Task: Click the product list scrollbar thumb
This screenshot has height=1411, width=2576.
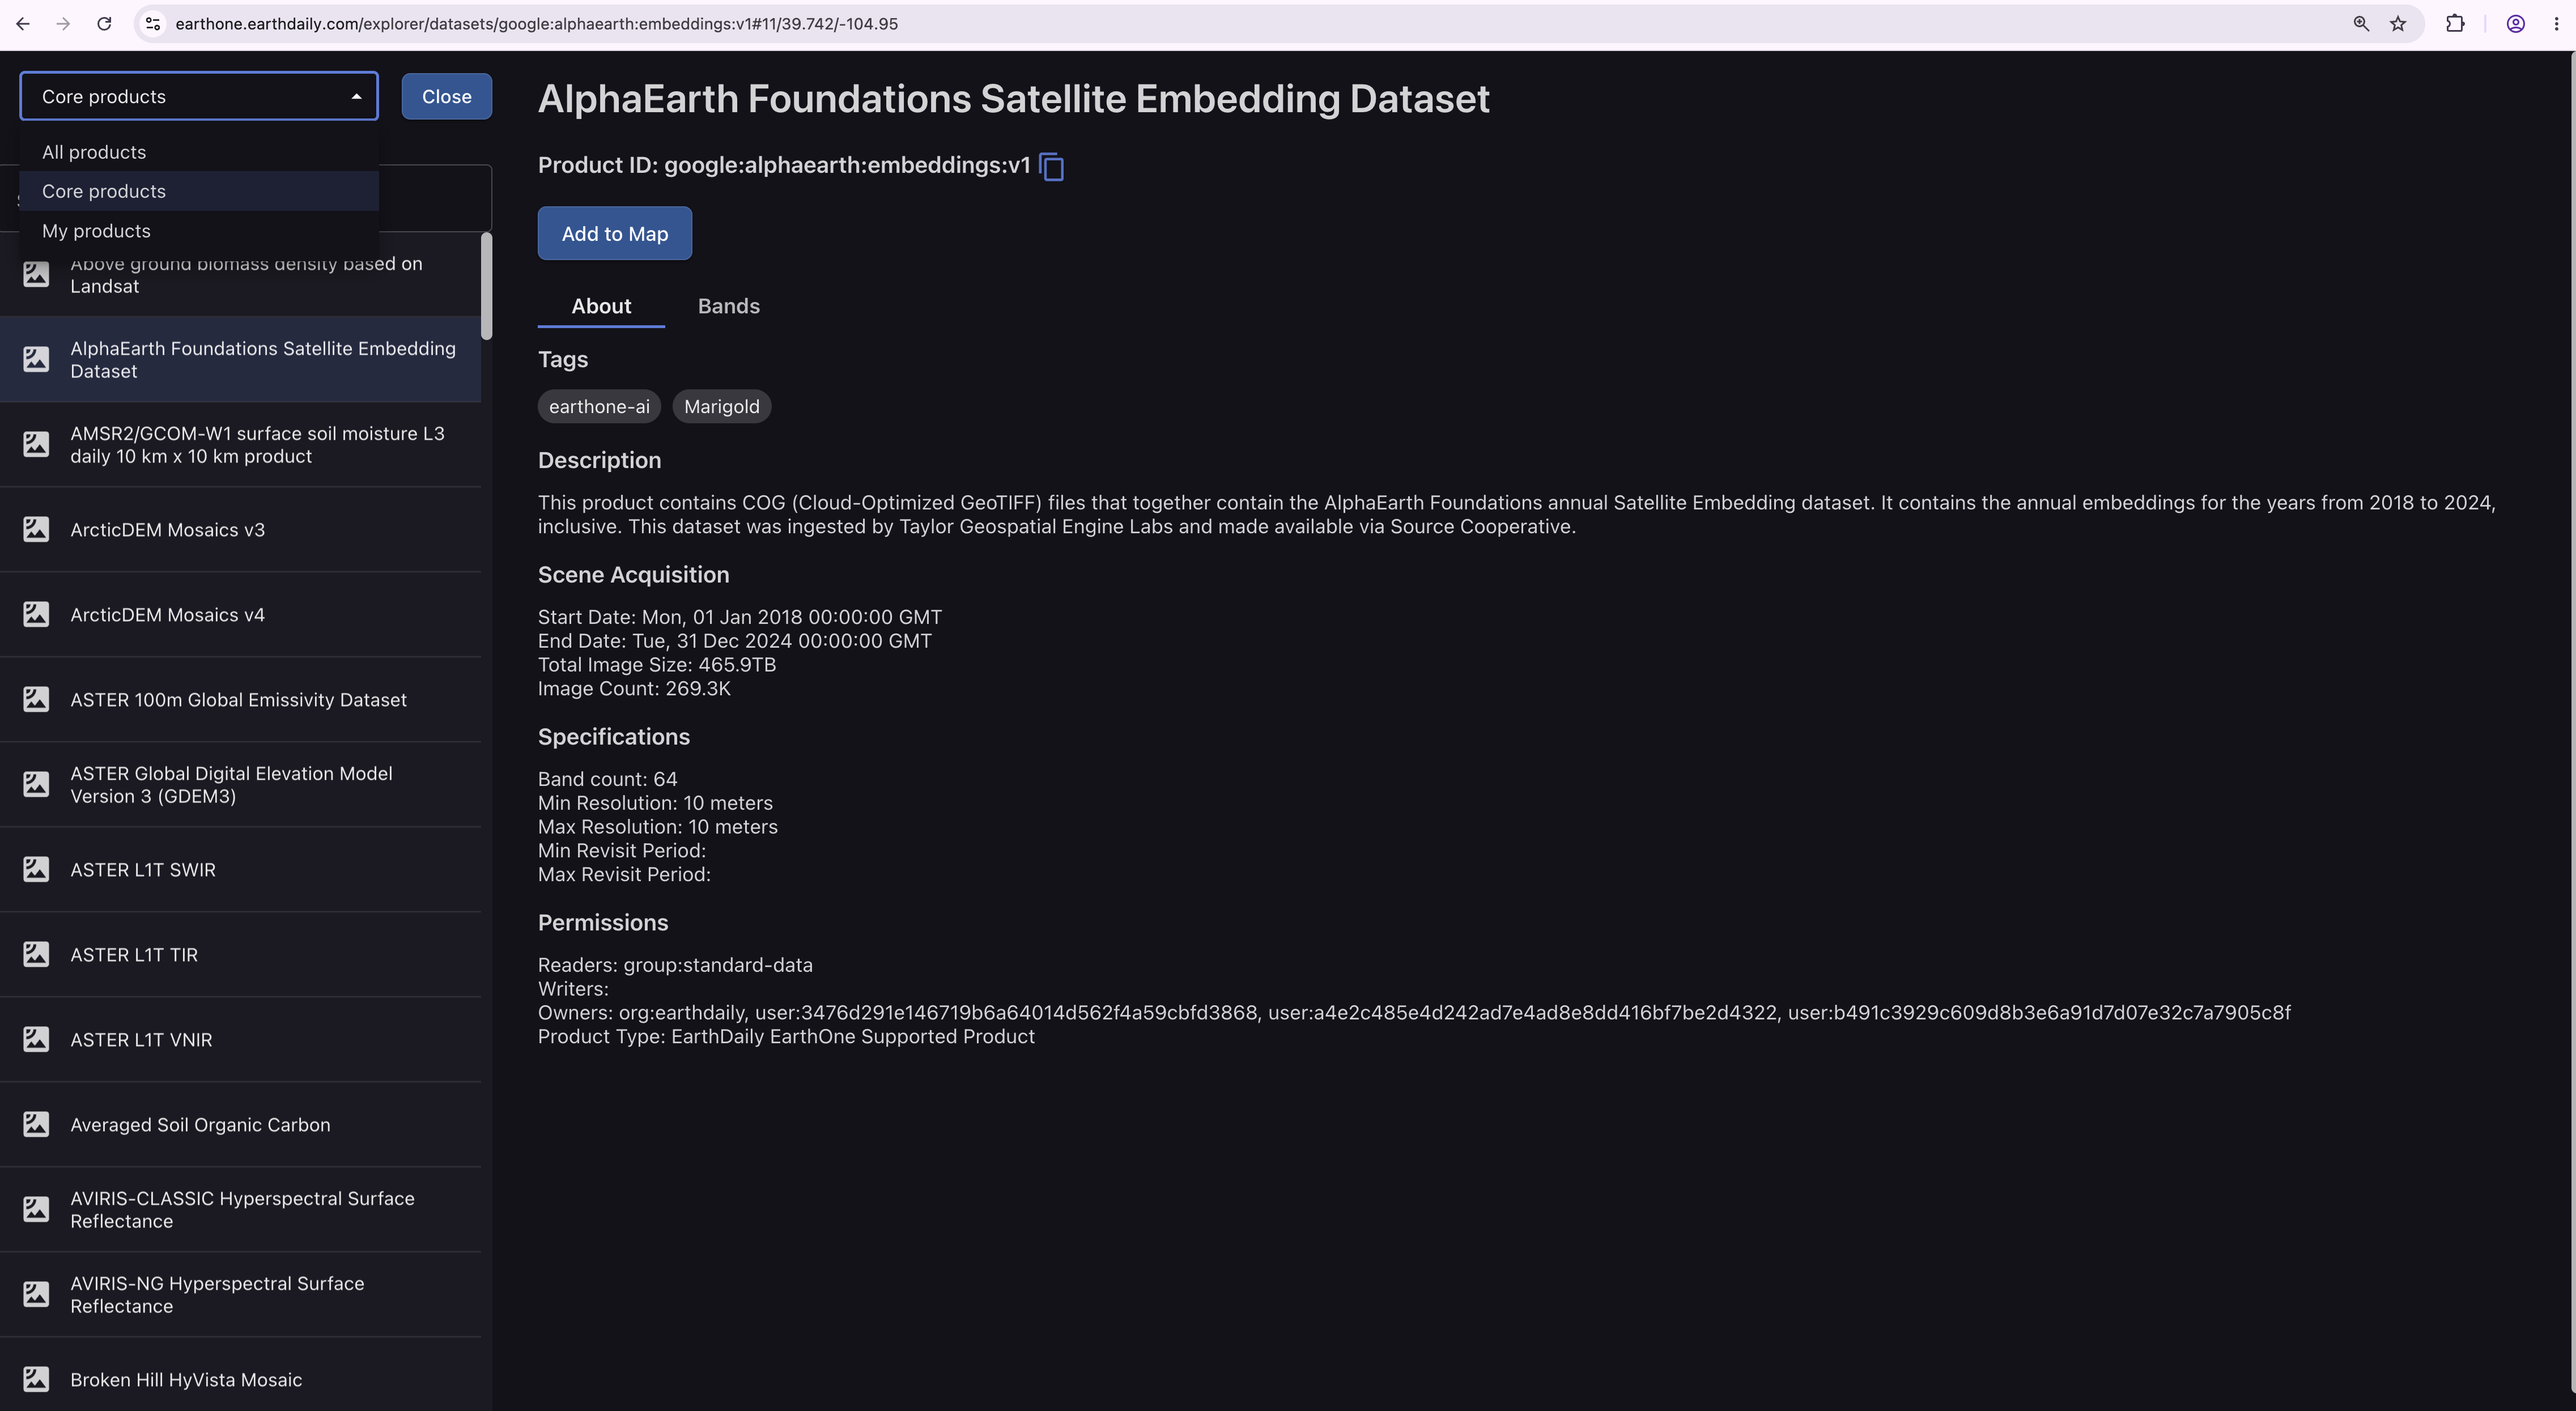Action: coord(486,286)
